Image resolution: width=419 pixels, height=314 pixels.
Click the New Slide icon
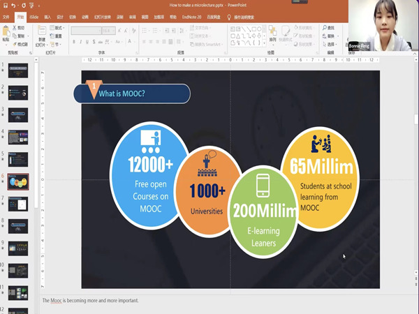coord(42,31)
